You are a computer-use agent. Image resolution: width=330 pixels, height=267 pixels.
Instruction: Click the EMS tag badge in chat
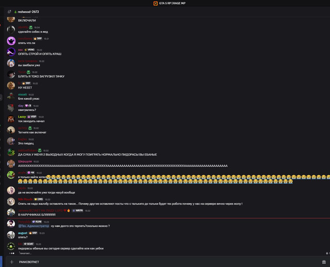pyautogui.click(x=39, y=199)
